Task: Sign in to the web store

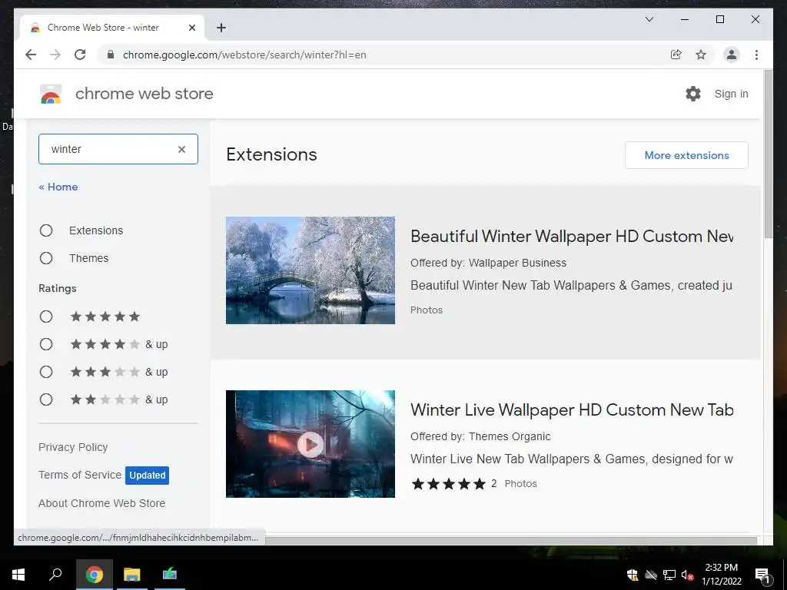Action: click(732, 94)
